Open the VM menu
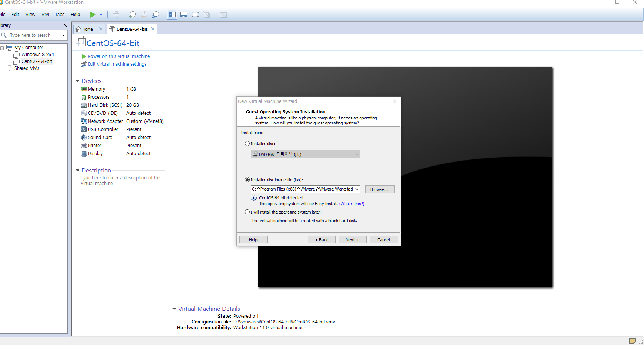 (45, 15)
